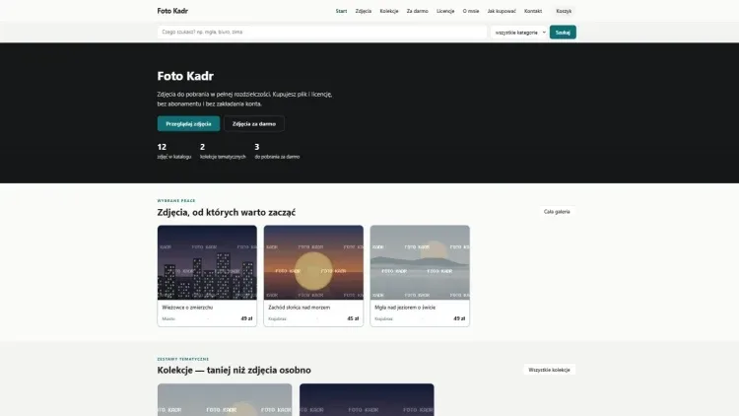Click the 2 kolekcje tematycznych stat
This screenshot has height=416, width=739.
click(x=223, y=152)
